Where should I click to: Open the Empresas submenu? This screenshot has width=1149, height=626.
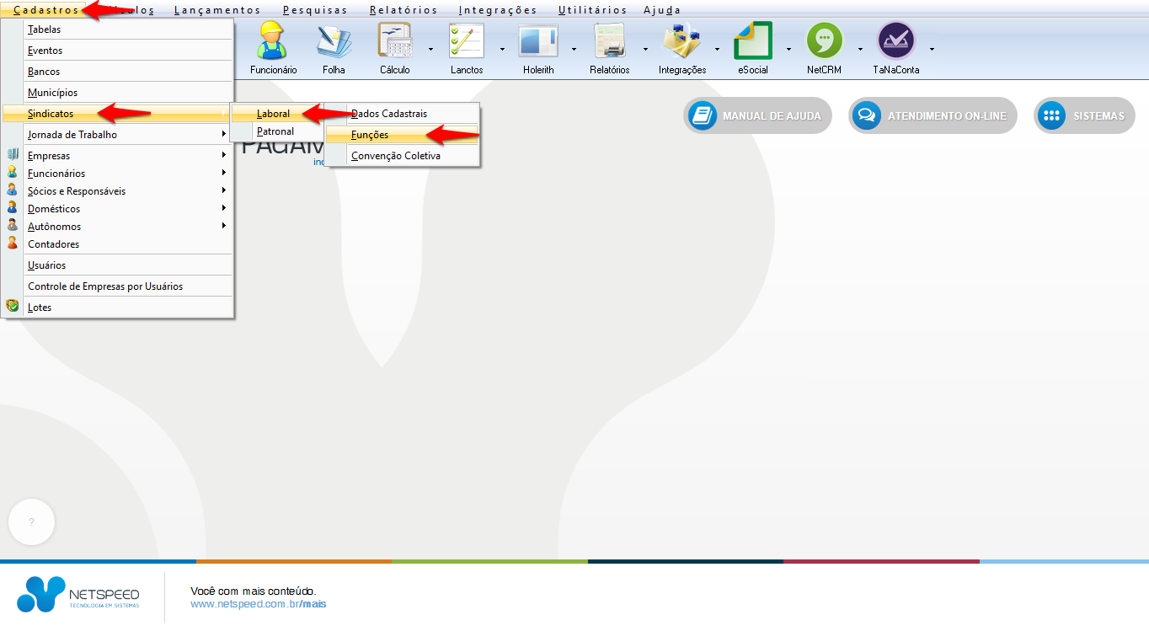pyautogui.click(x=118, y=156)
